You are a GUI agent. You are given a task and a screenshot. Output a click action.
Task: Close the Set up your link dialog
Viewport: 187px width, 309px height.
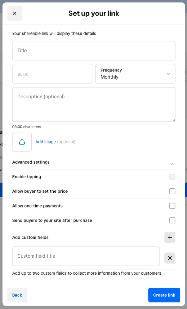(x=15, y=13)
